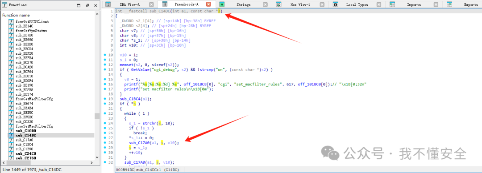This screenshot has width=482, height=173.
Task: Close the Strings tab
Action: click(x=265, y=4)
